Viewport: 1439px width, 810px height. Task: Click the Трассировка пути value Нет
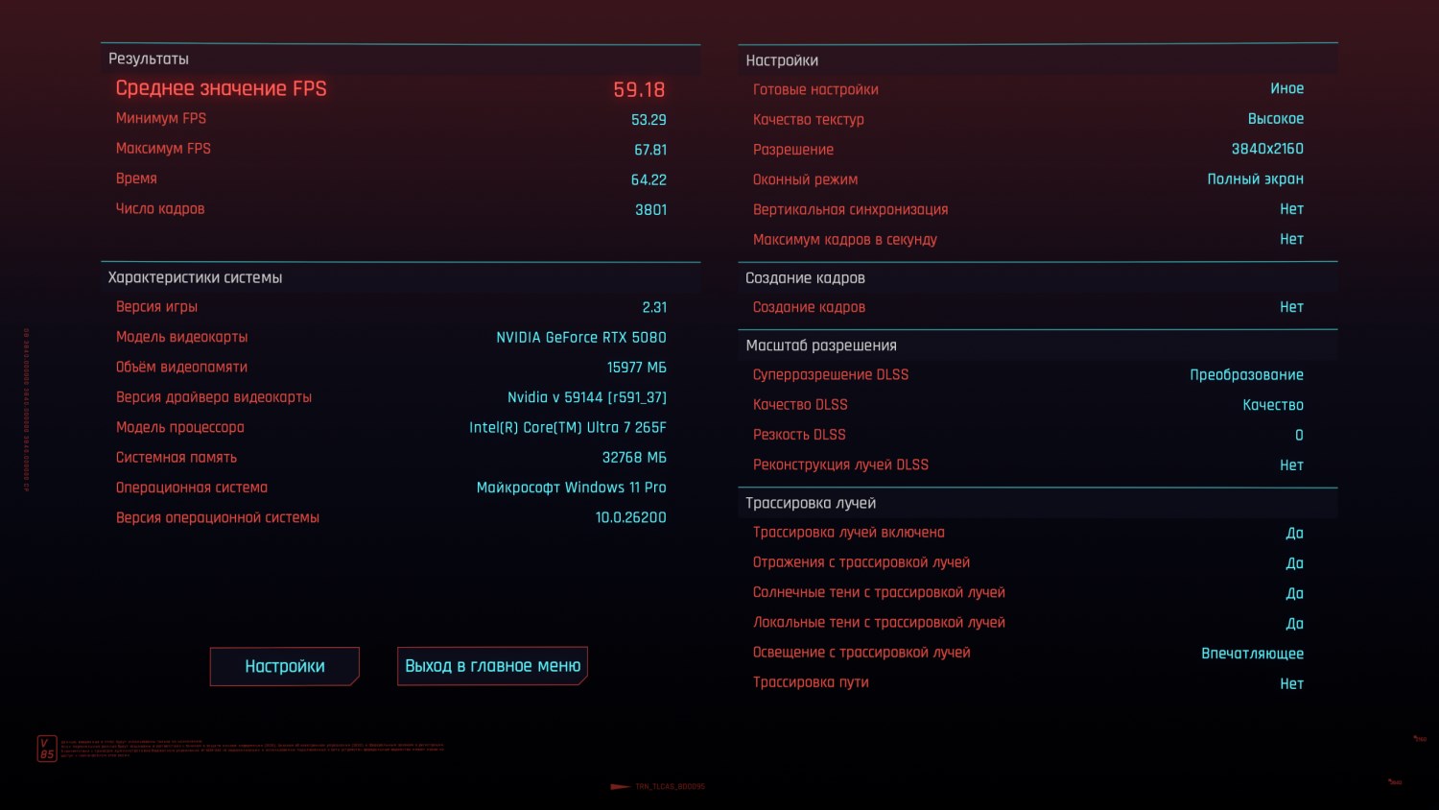pyautogui.click(x=1291, y=683)
